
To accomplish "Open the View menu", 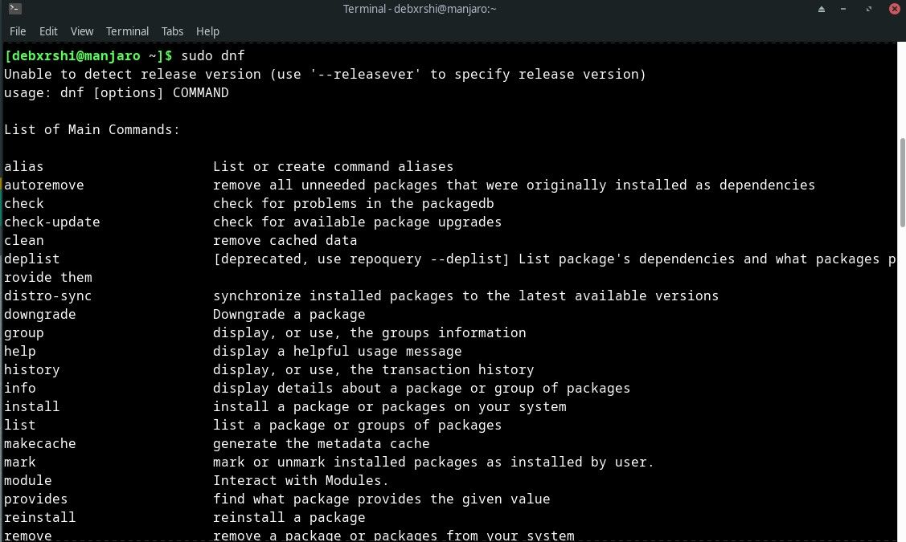I will pyautogui.click(x=81, y=31).
